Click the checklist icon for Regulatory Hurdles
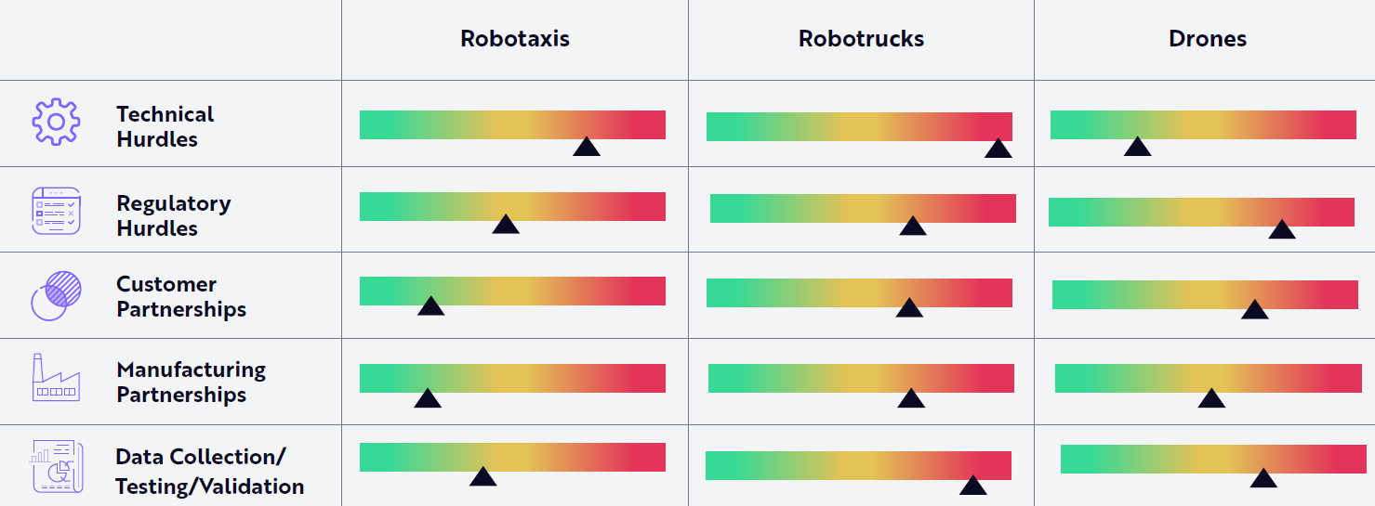 [x=56, y=211]
